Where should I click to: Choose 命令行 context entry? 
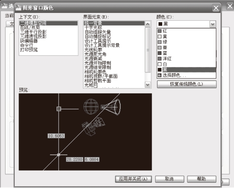coord(27,45)
